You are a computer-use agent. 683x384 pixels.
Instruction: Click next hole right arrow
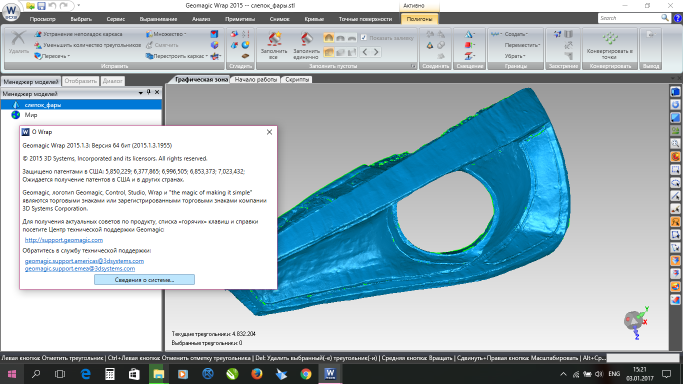click(x=376, y=52)
